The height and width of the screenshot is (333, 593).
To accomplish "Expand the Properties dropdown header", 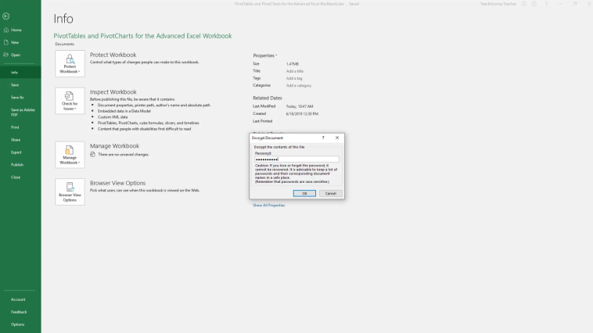I will point(264,55).
